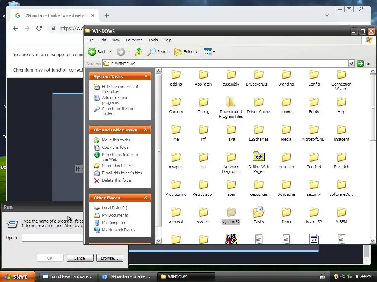Click the file list scroll down arrow
This screenshot has height=282, width=377.
373,241
